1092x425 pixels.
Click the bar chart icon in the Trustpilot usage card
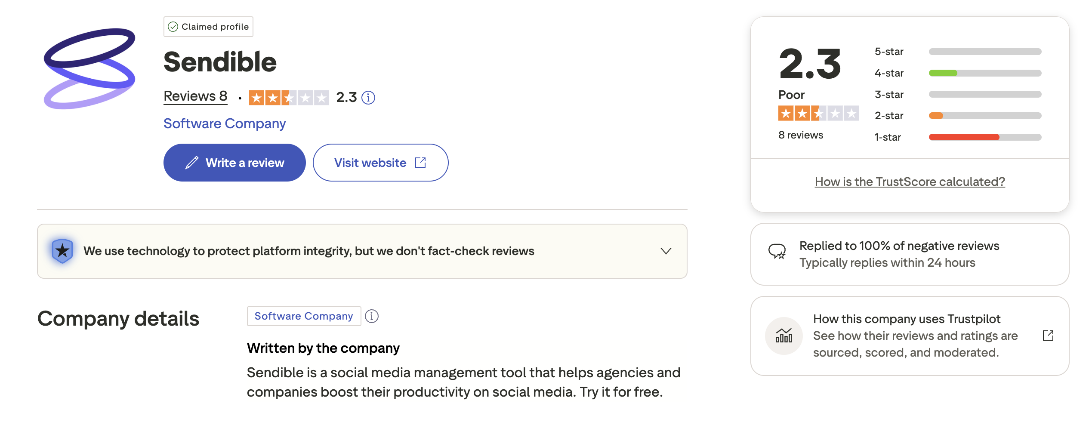click(x=784, y=336)
